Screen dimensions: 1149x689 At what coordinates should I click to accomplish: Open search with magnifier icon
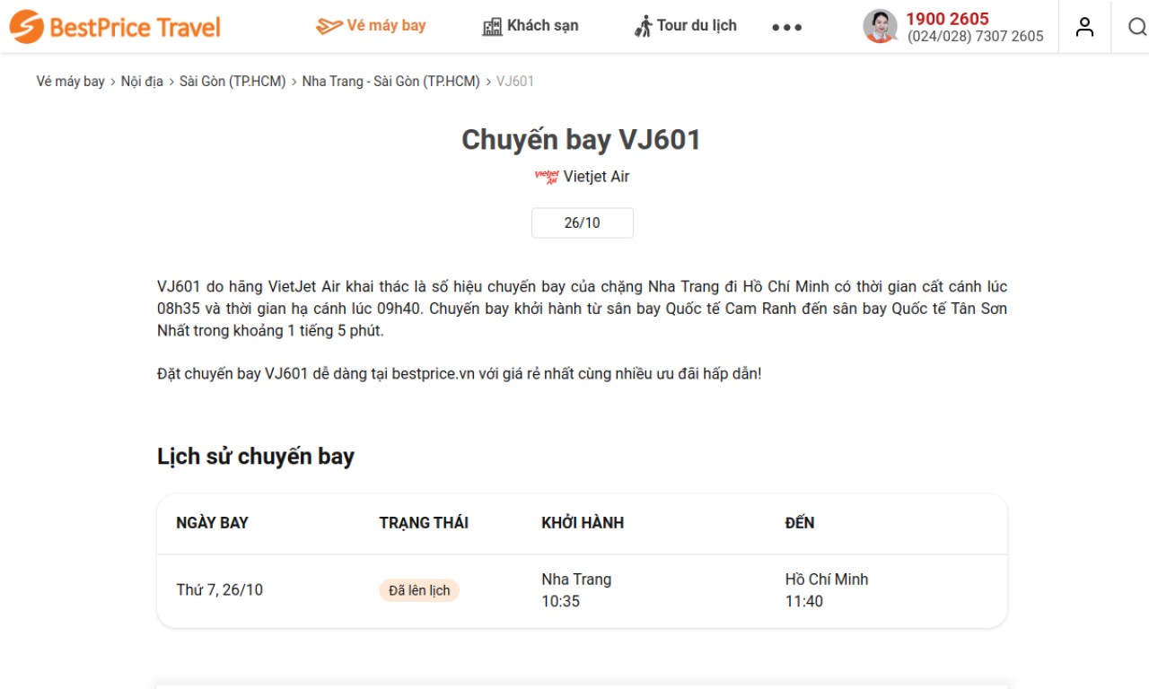(1136, 27)
